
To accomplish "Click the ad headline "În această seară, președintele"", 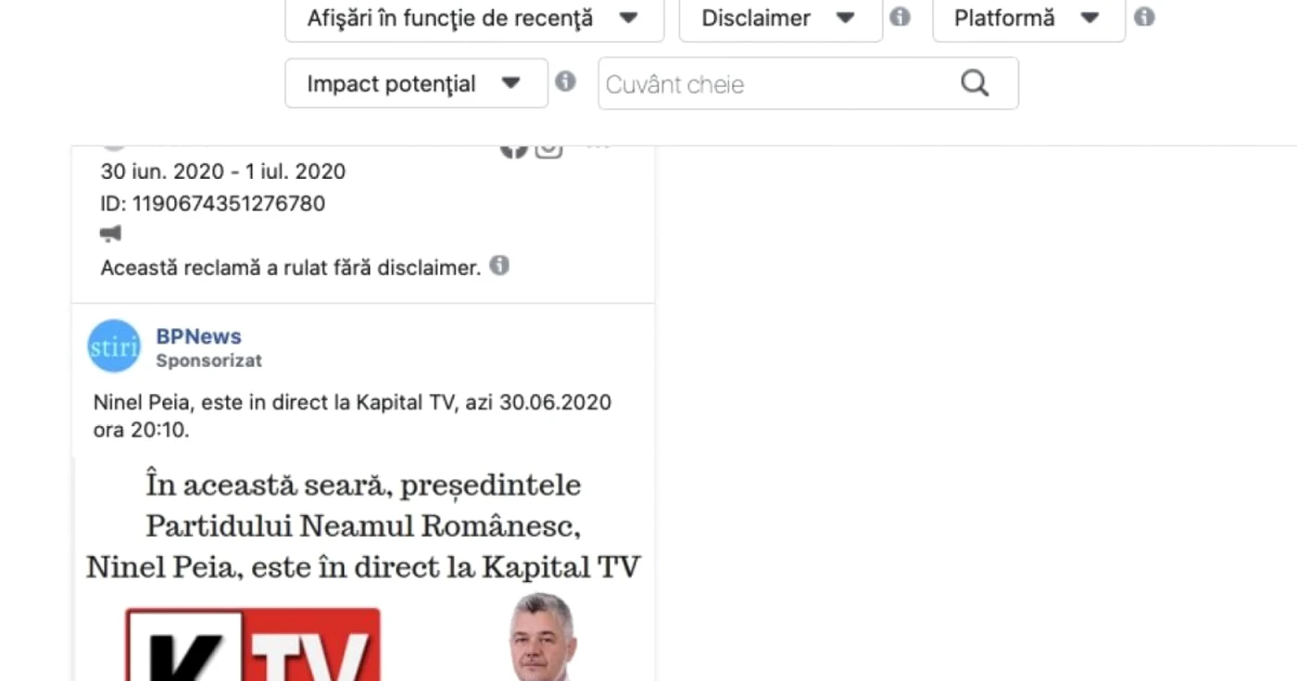I will (x=363, y=485).
